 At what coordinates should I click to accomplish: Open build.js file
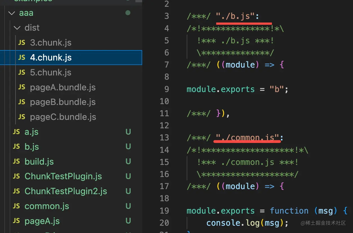pos(39,162)
